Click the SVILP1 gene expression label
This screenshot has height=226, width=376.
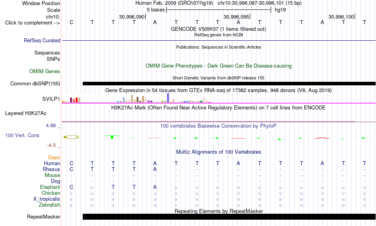pos(51,99)
